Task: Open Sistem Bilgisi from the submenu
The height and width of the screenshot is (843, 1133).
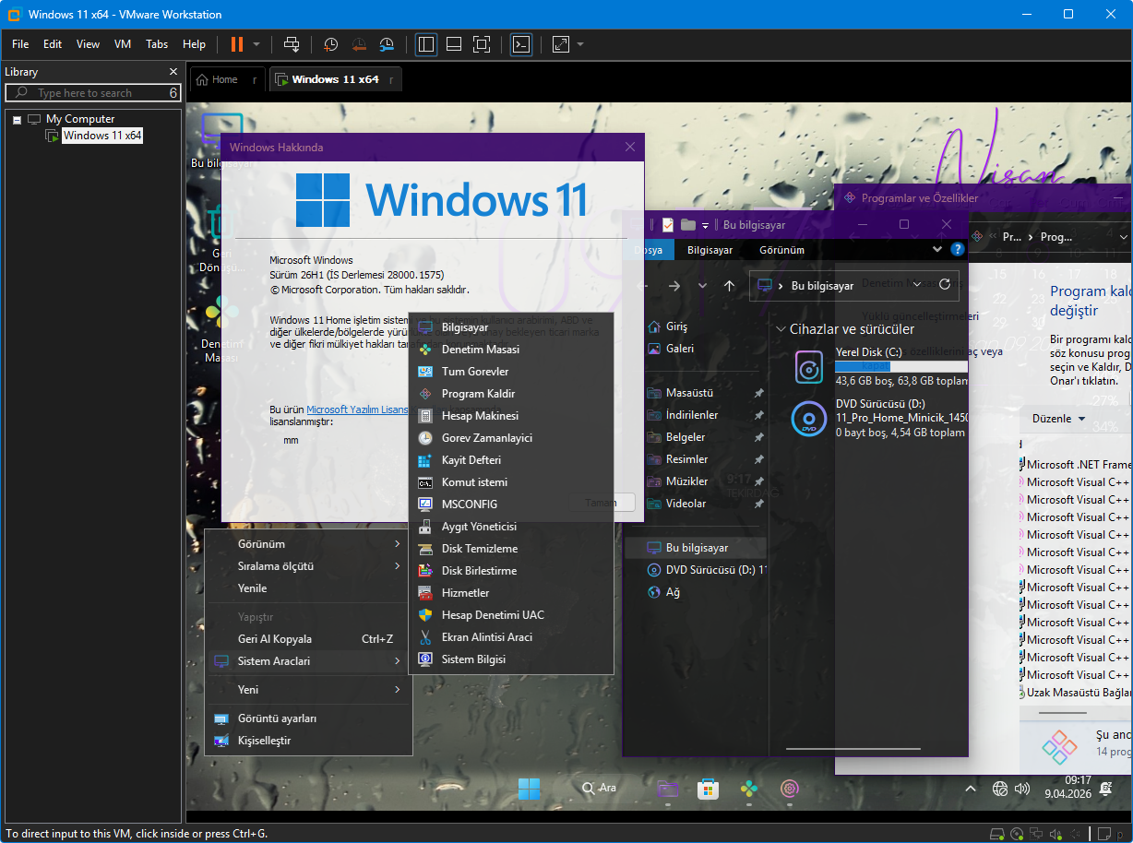Action: coord(511,659)
